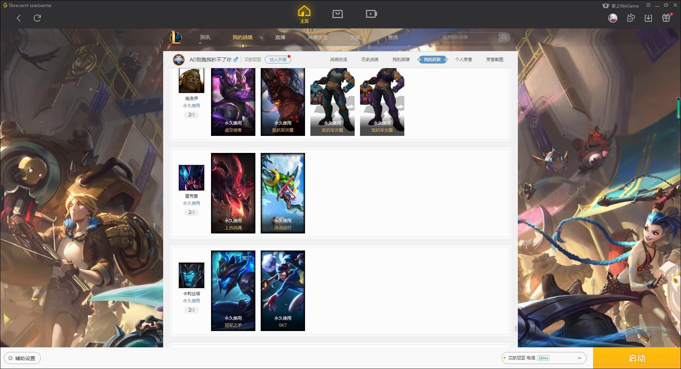Open the gift box icon
Viewport: 681px width, 369px height.
tap(666, 18)
